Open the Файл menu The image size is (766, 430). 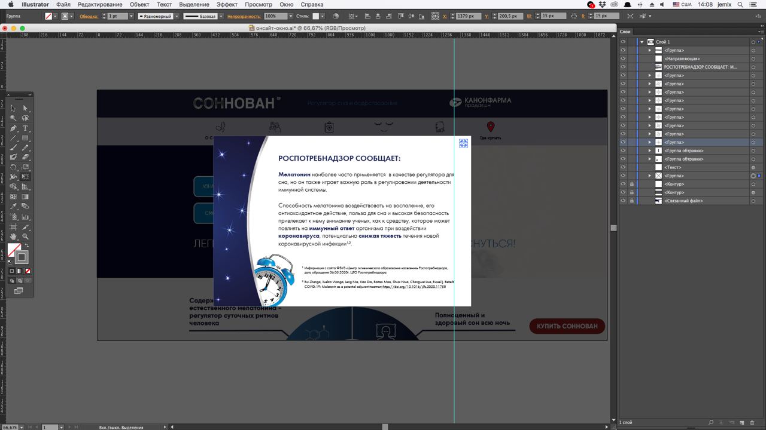[63, 4]
